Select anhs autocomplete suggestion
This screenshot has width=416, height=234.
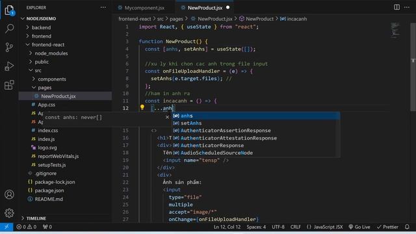[255, 116]
